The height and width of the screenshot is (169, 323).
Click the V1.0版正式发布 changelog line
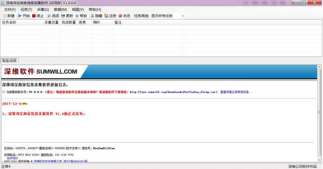[44, 114]
